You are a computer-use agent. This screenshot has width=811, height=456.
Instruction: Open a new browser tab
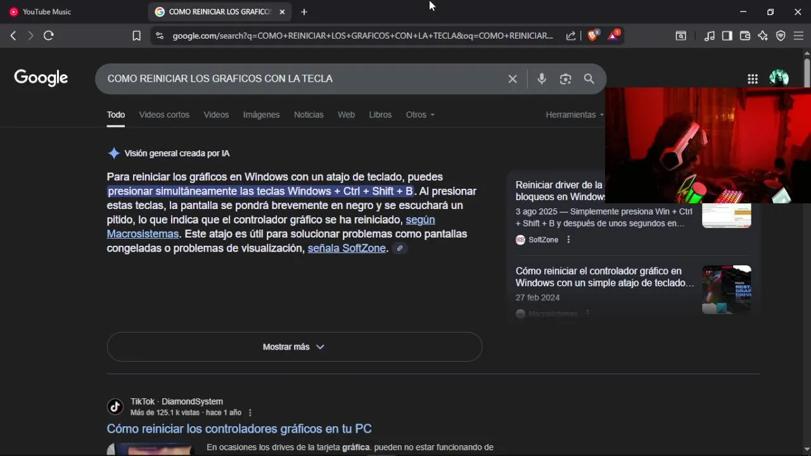pyautogui.click(x=304, y=12)
